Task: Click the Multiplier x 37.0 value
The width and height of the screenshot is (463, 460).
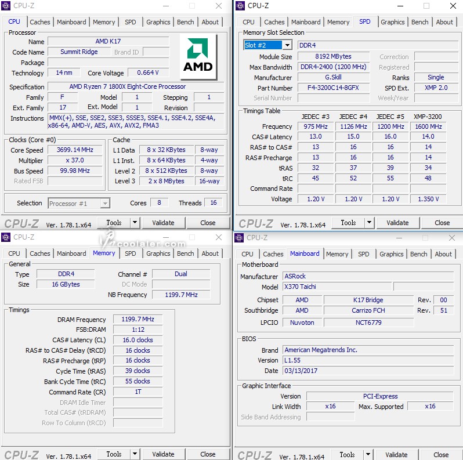Action: point(75,160)
